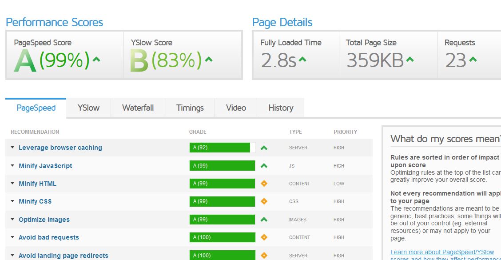
Task: Click the up arrow next to 2.8s loaded time
Action: (302, 59)
